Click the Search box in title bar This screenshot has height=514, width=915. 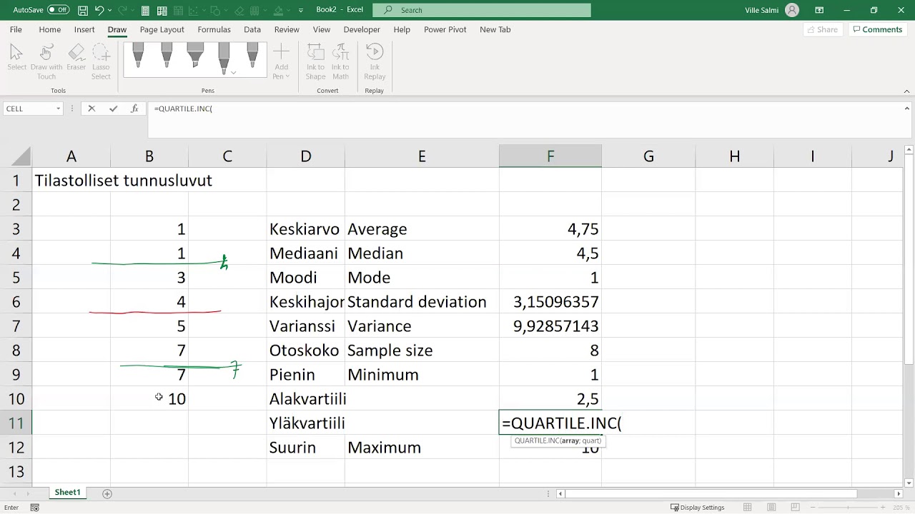tap(483, 10)
